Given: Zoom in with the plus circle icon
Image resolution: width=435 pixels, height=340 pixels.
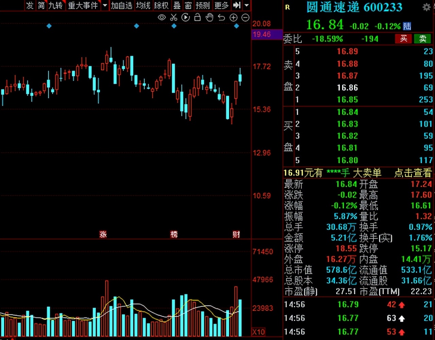Looking at the screenshot, I should [233, 17].
